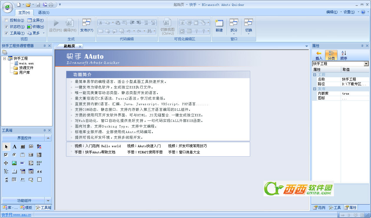Pick the radio button control in toolbox
Image resolution: width=371 pixels, height=218 pixels.
[x=14, y=155]
